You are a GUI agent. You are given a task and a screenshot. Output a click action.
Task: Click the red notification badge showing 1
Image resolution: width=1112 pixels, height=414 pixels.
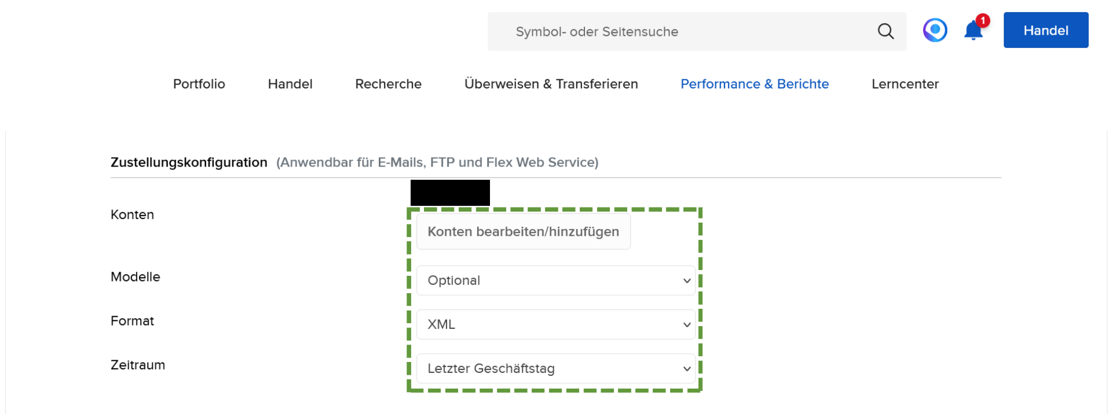pos(982,21)
